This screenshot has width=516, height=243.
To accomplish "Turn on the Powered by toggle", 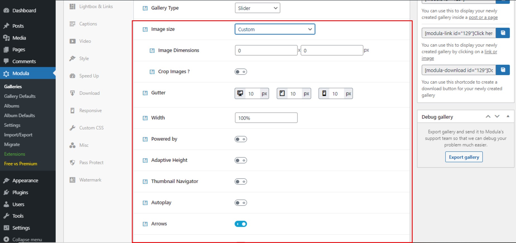I will click(241, 139).
